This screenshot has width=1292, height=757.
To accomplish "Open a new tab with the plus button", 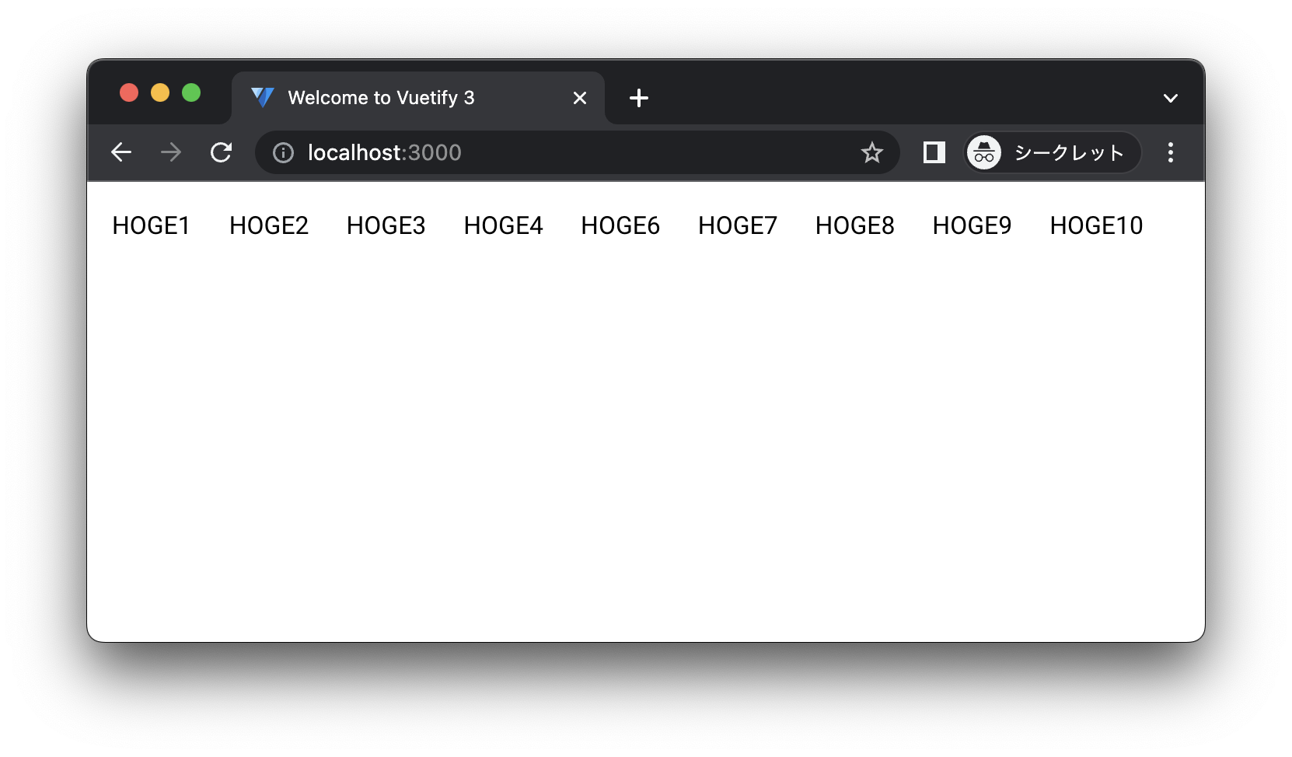I will click(x=639, y=98).
